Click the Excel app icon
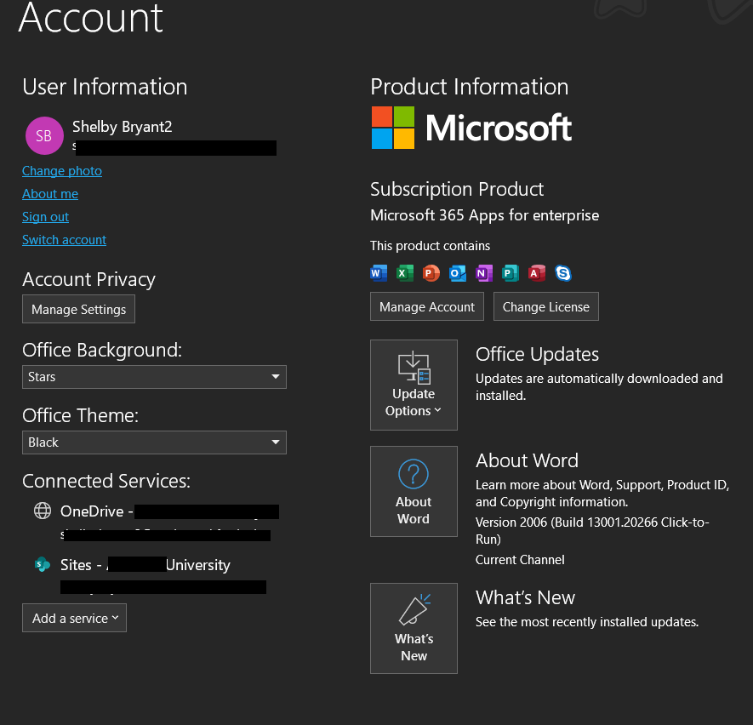This screenshot has width=753, height=725. pyautogui.click(x=405, y=273)
